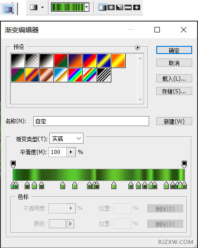Click the foreground-to-background gradient fill icon

tap(34, 7)
